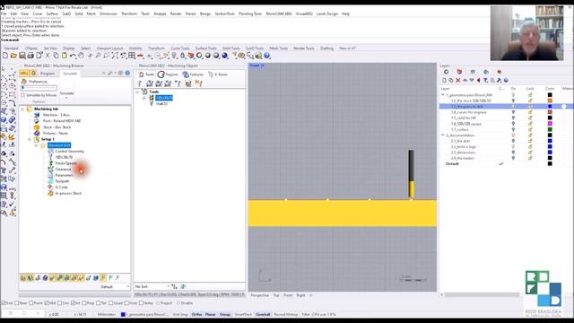Open the Analyze menu
This screenshot has width=574, height=323.
pos(160,13)
